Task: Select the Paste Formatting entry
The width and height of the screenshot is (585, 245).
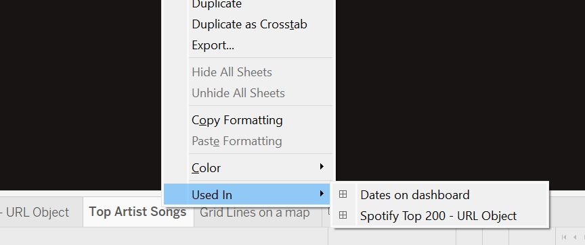Action: 236,141
